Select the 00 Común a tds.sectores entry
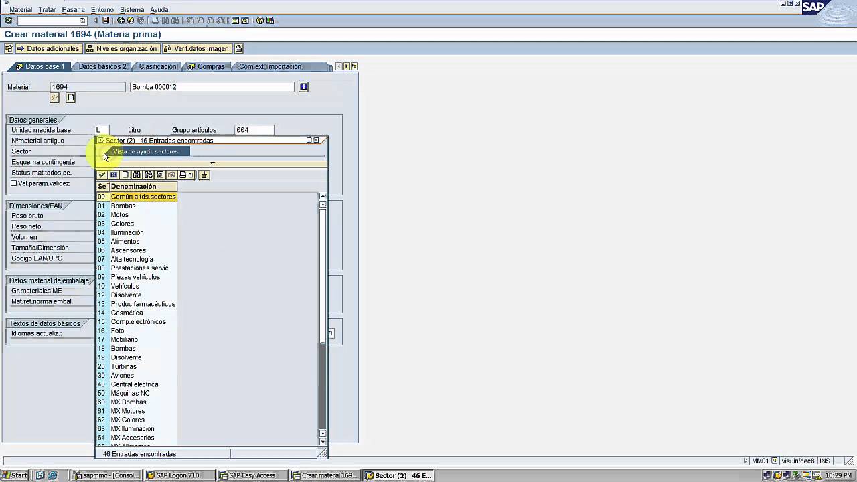 tap(137, 197)
